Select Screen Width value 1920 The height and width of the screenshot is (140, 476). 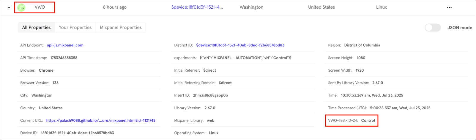[x=360, y=70]
